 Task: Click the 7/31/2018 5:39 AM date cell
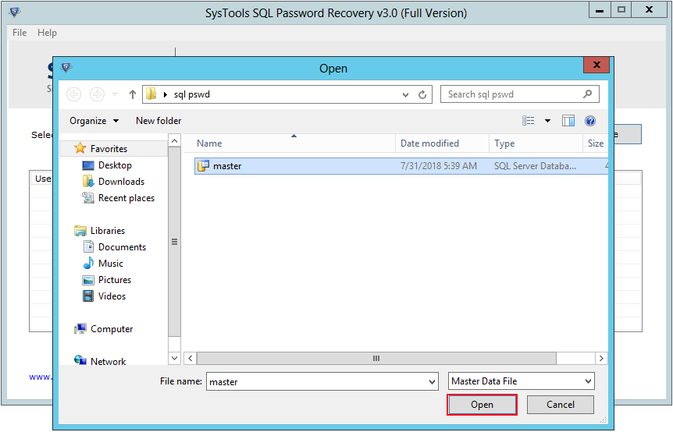tap(438, 166)
